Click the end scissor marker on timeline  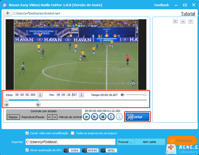38,104
